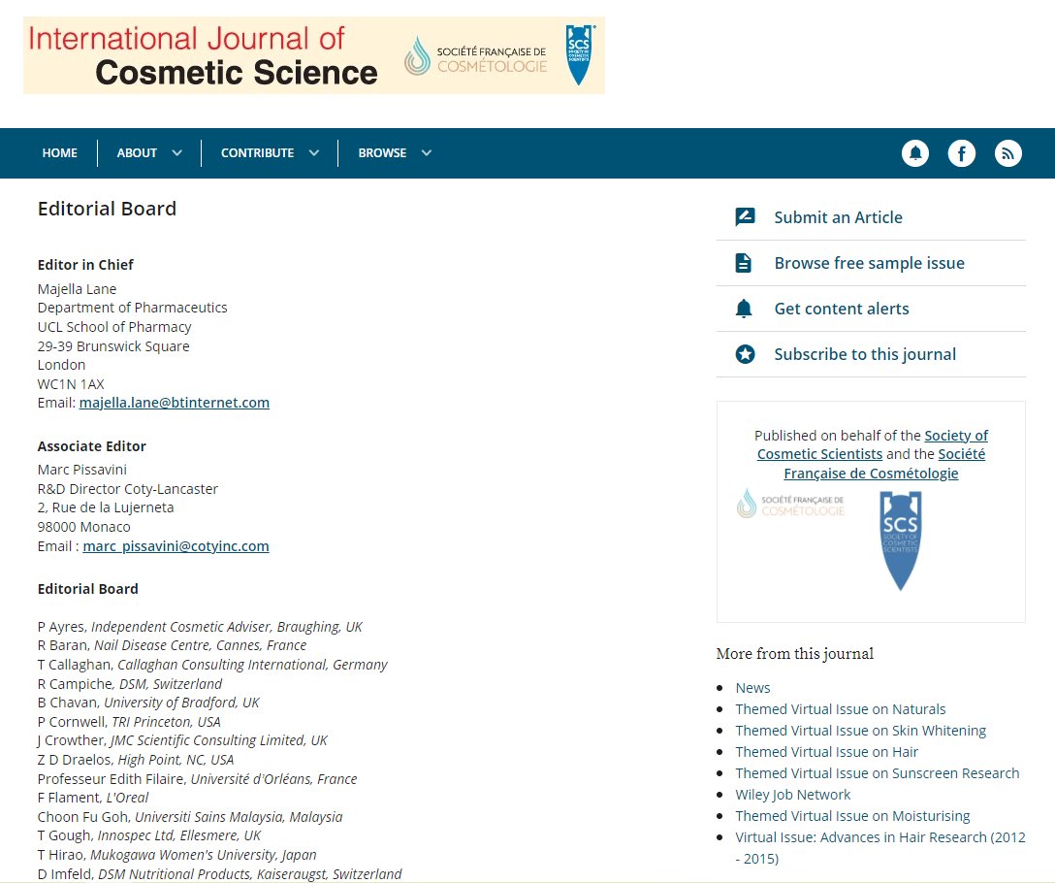Click the D Imfeld entry

(219, 873)
